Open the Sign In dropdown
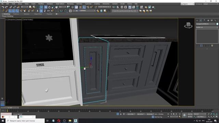Viewport: 219px width, 123px height. click(x=188, y=4)
